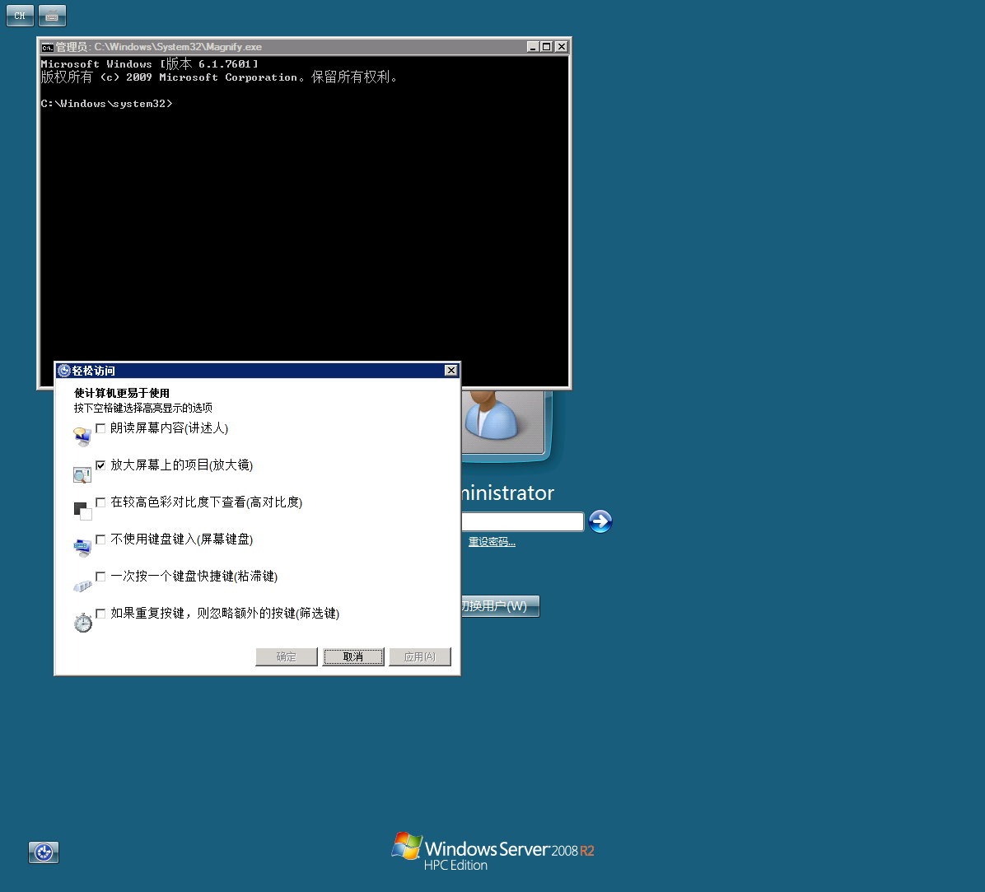Click the 使计算机更易于使用 heading
The height and width of the screenshot is (892, 985).
[122, 393]
